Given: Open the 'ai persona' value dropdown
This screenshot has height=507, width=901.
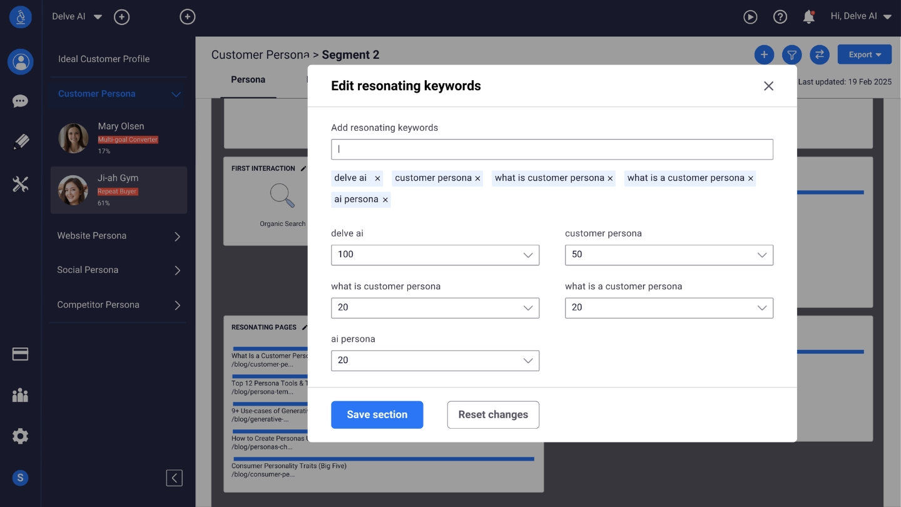Looking at the screenshot, I should pyautogui.click(x=435, y=361).
